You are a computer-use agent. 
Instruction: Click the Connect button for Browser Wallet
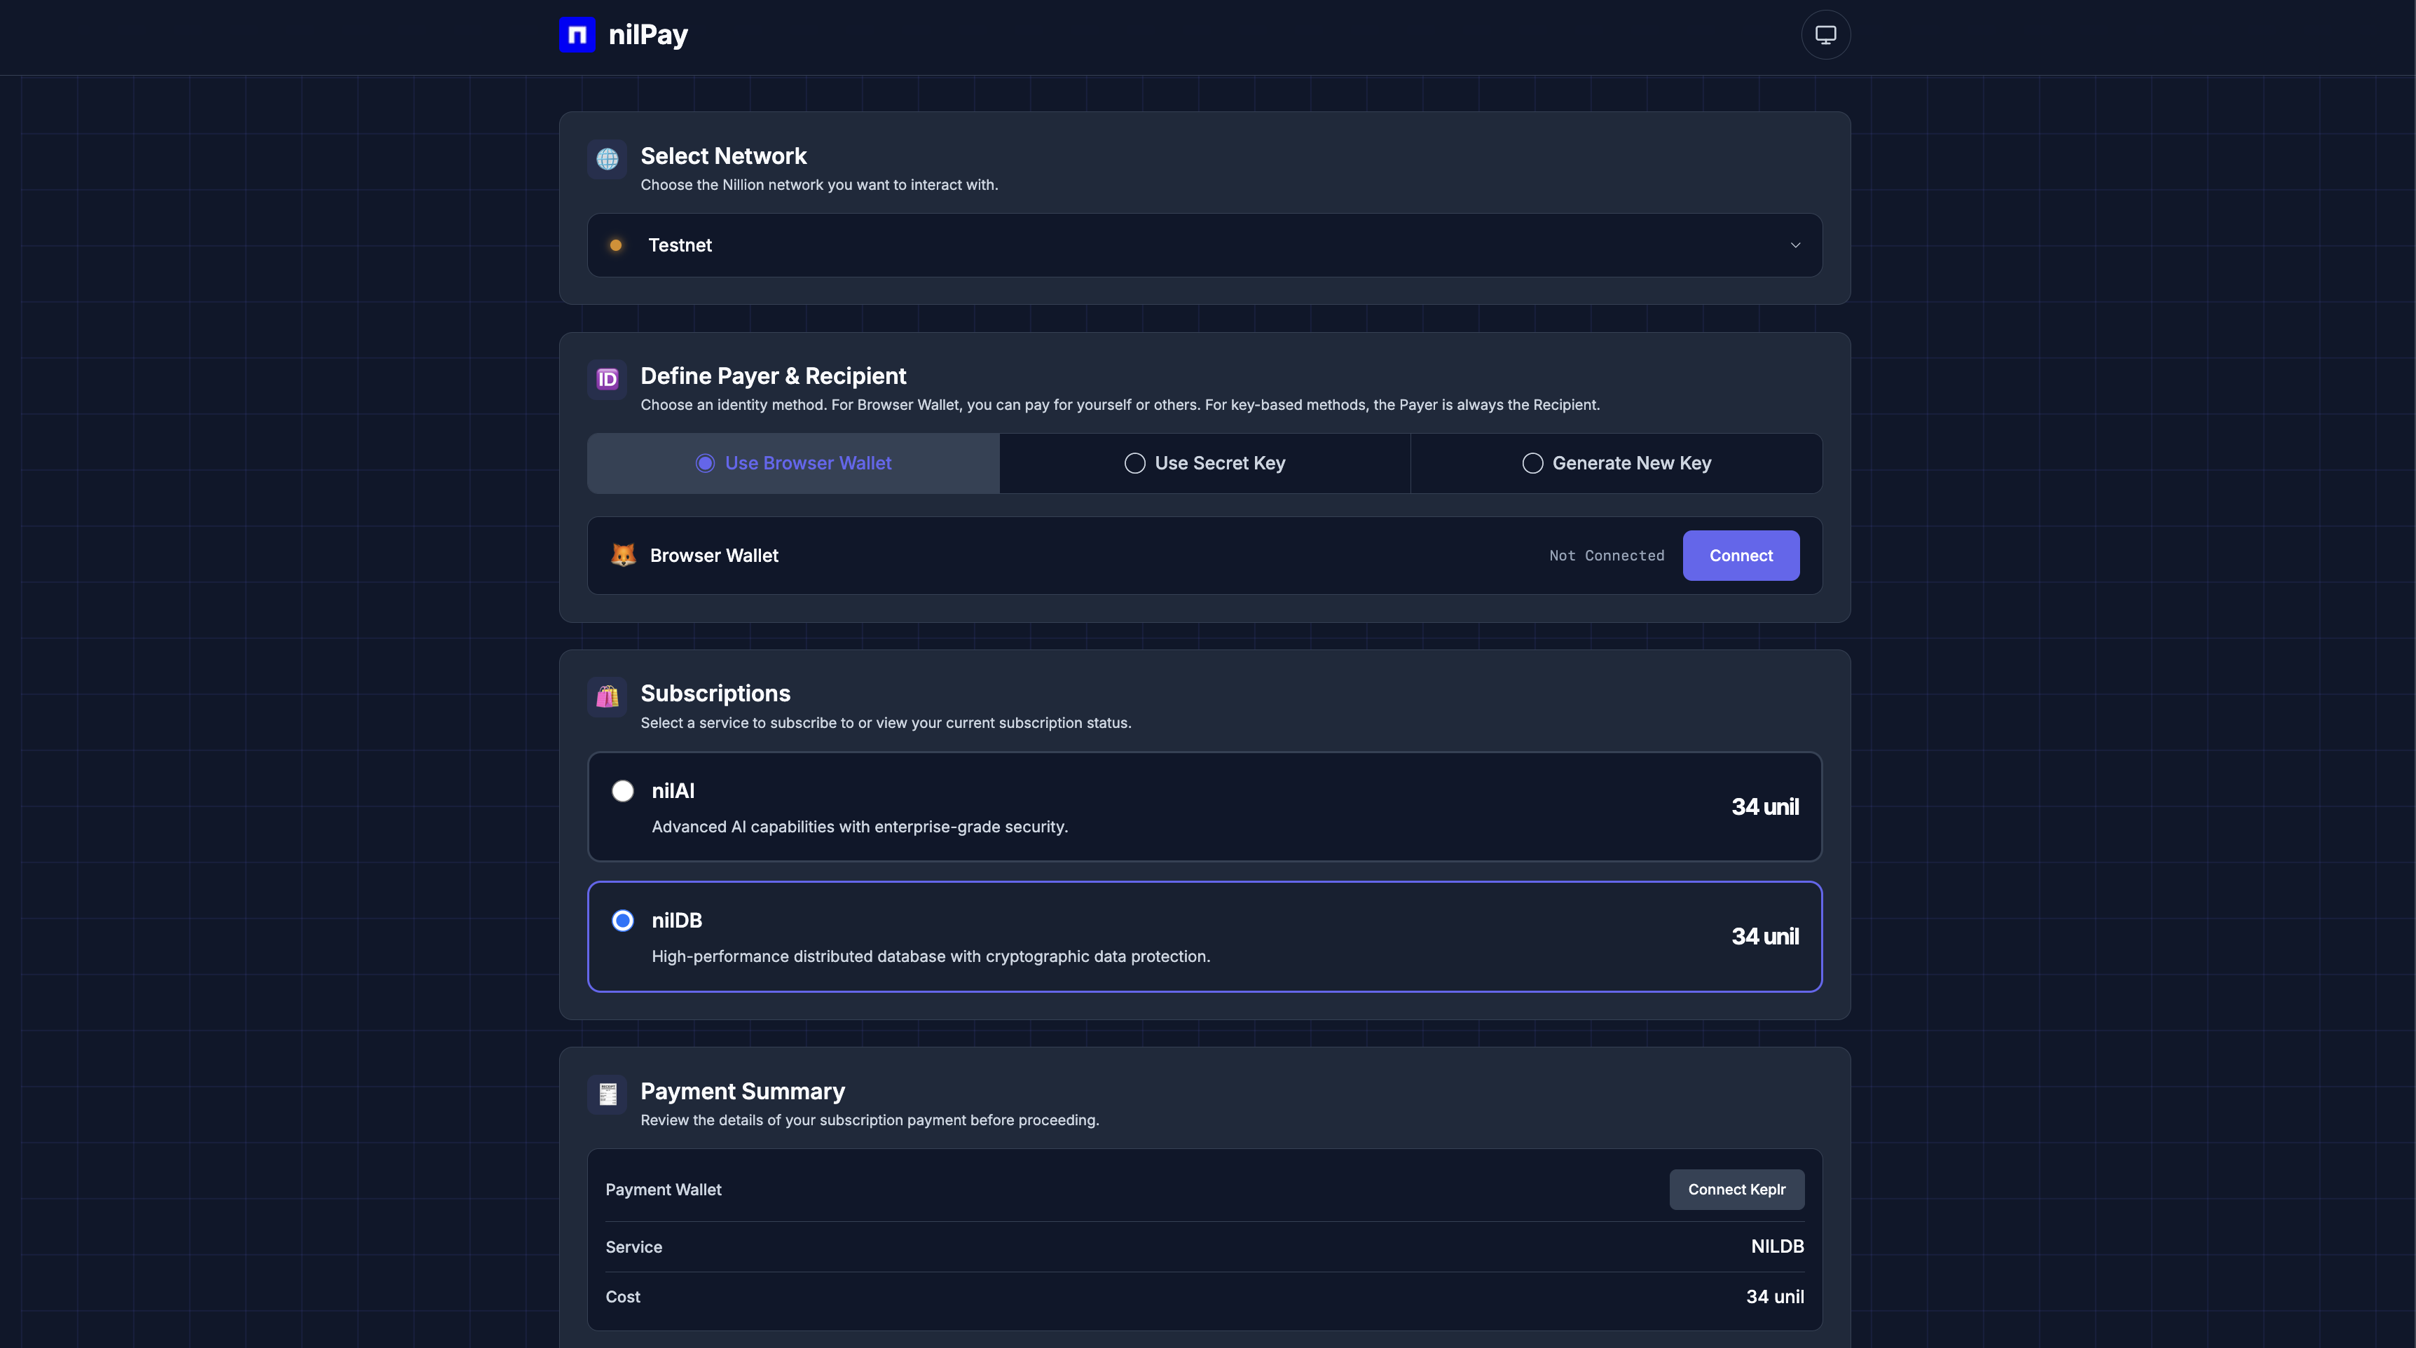click(x=1741, y=556)
